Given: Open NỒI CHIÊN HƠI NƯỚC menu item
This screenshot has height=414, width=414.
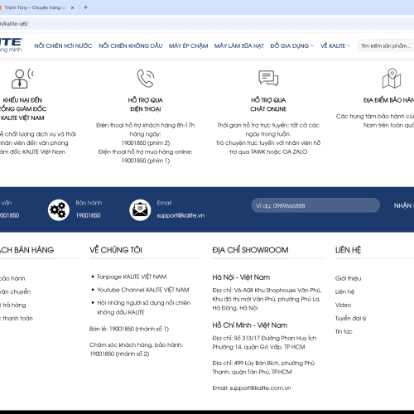Looking at the screenshot, I should (63, 46).
